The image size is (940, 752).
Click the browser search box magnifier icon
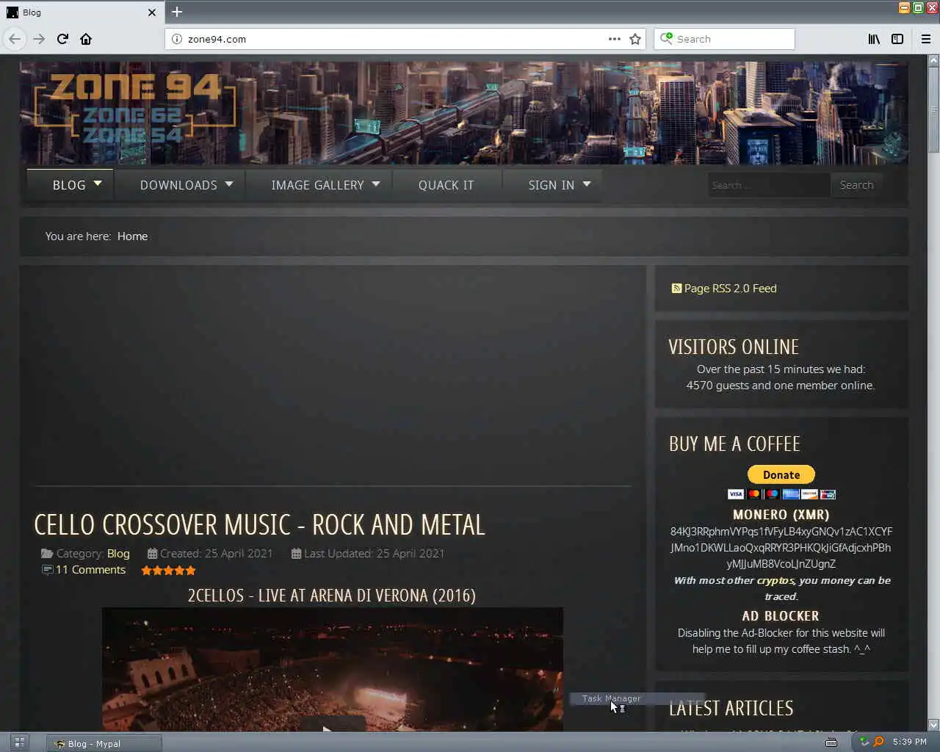(x=666, y=38)
